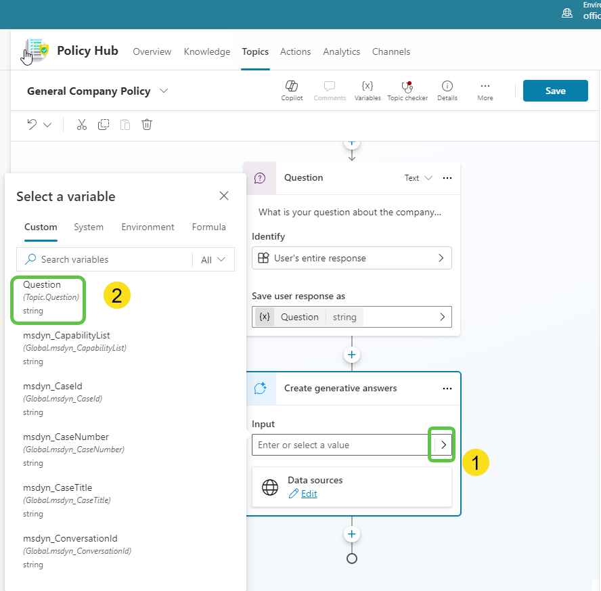Open topic Details

[x=447, y=87]
